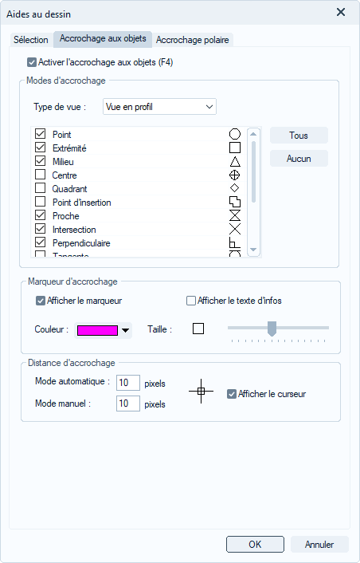360x563 pixels.
Task: Click the snap list scroll-down arrow
Action: click(x=253, y=250)
